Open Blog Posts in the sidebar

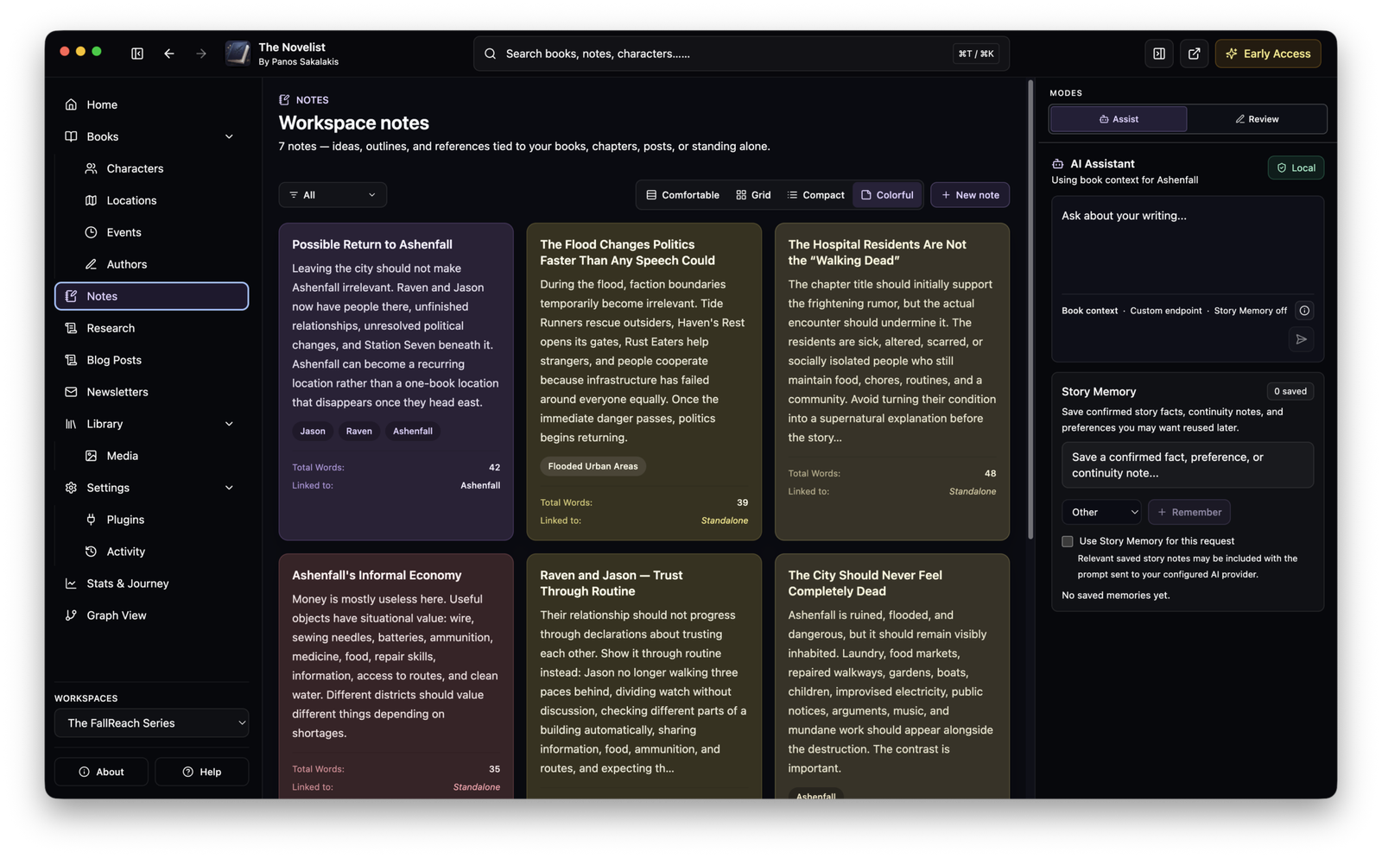[x=151, y=360]
